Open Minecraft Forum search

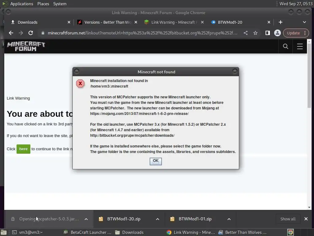285,46
